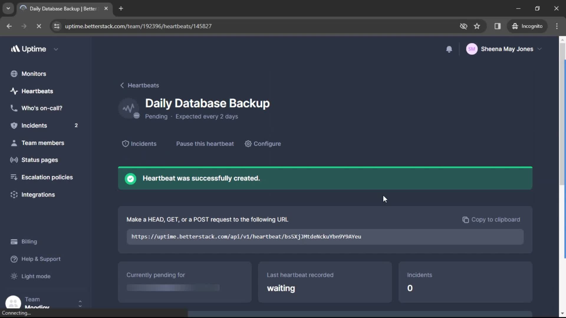This screenshot has height=318, width=566.
Task: Click the Incidents count 0 card
Action: click(x=465, y=282)
